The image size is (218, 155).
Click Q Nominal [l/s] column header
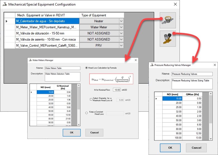[x=63, y=87]
